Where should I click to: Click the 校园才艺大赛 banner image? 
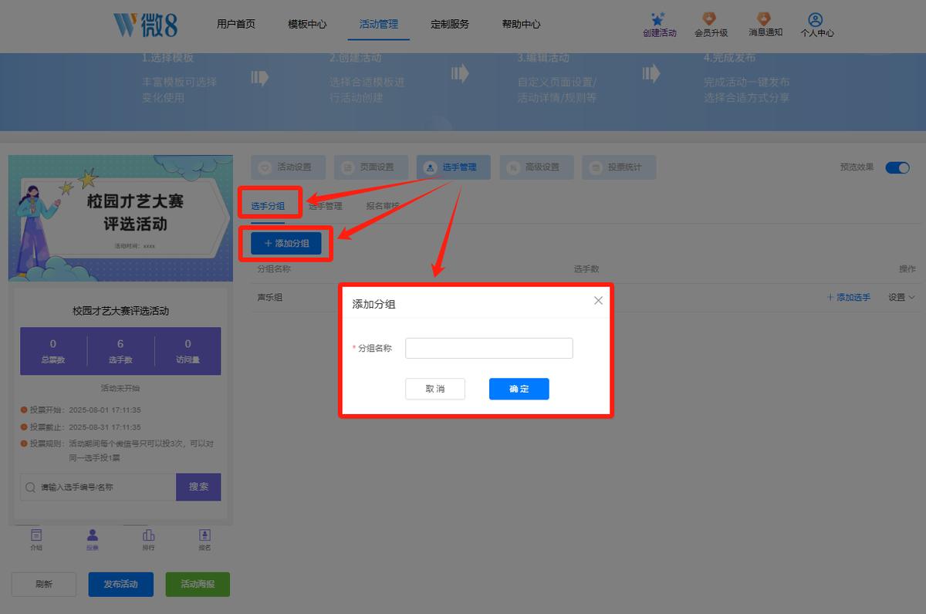(x=120, y=218)
